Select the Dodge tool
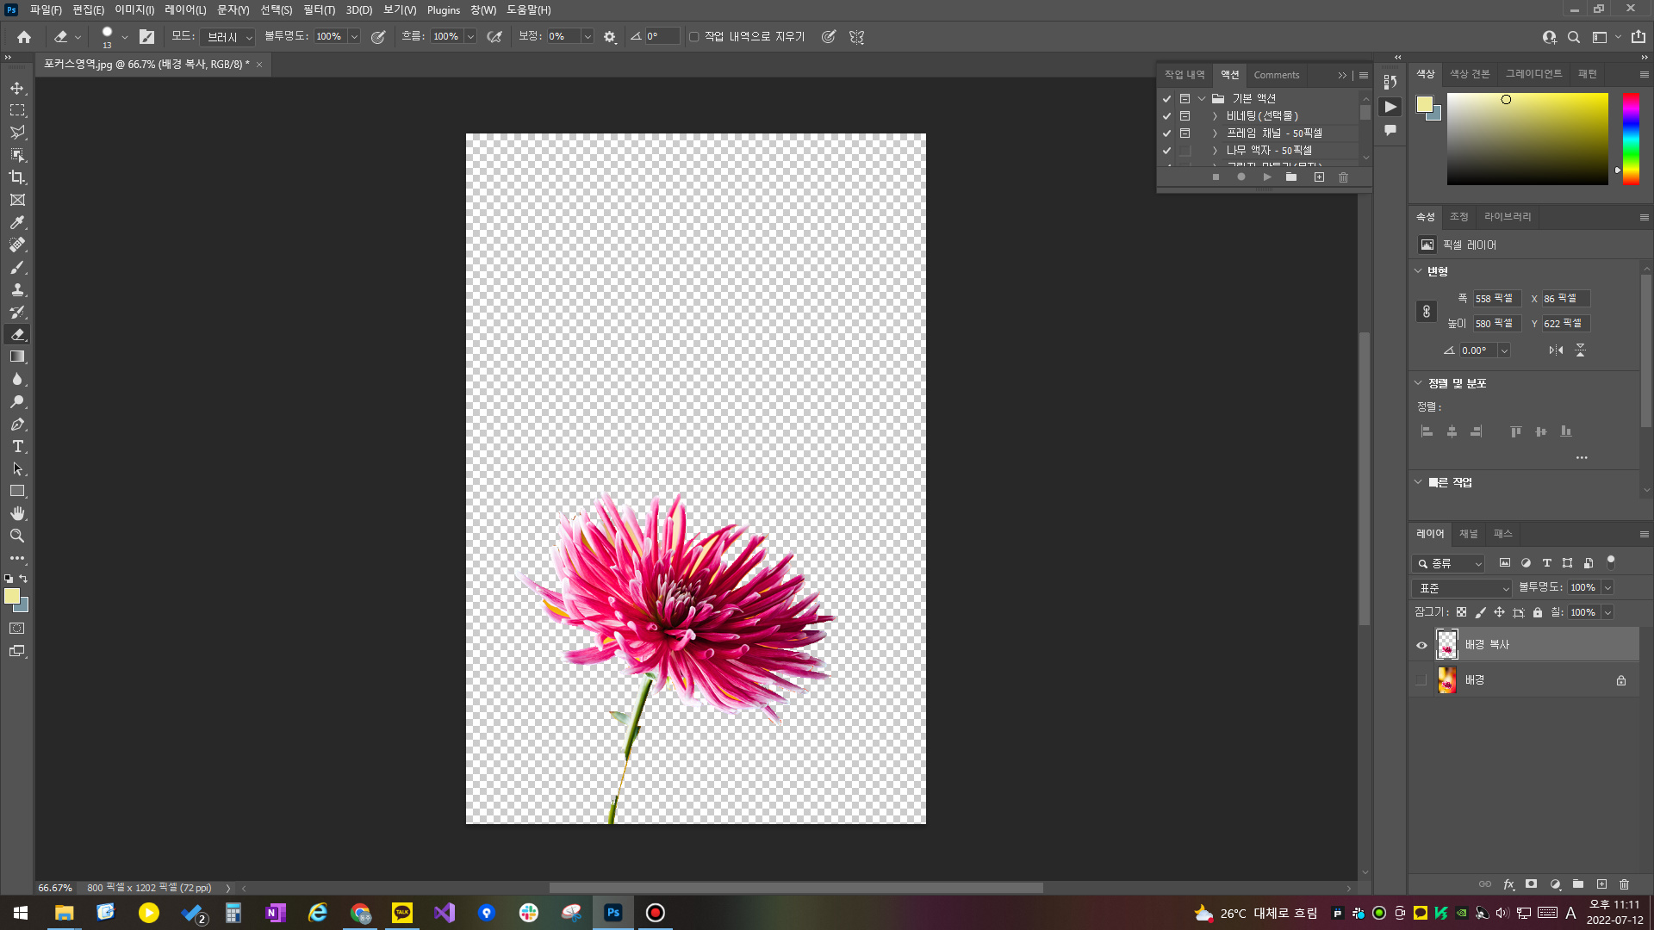 click(x=17, y=401)
